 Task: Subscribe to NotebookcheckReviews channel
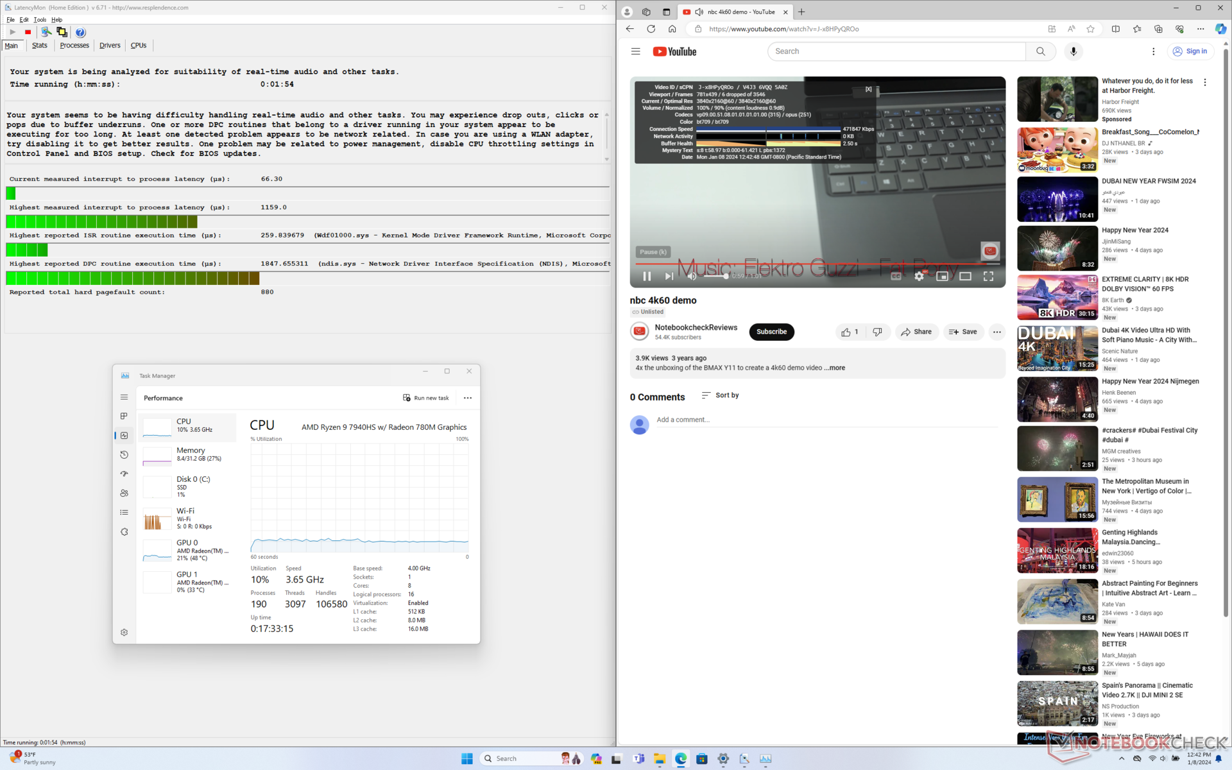[x=771, y=332]
